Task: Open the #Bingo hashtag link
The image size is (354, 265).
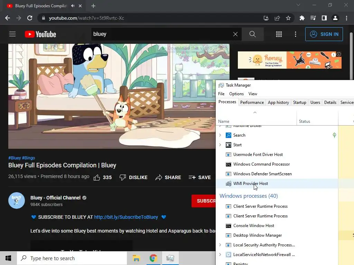Action: pyautogui.click(x=28, y=158)
